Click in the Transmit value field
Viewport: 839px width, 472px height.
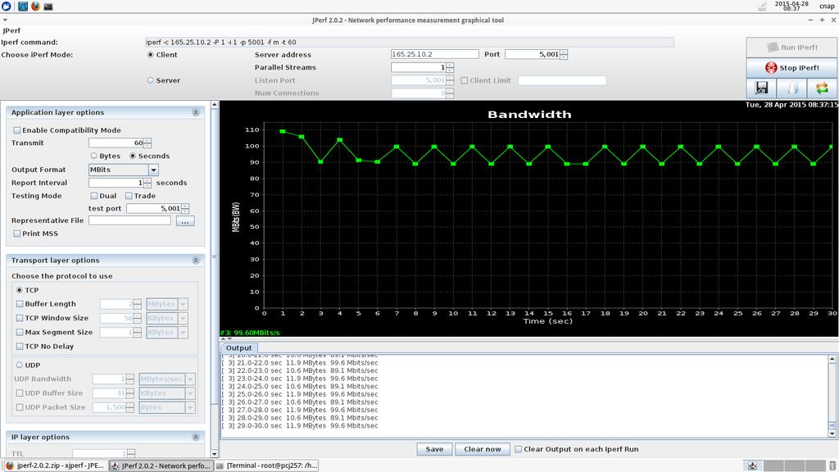click(116, 143)
